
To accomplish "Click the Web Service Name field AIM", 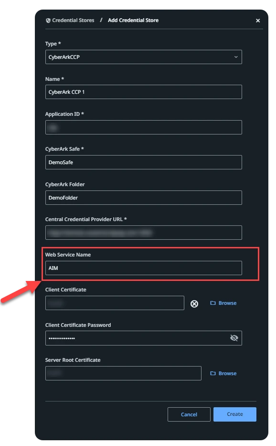I will (144, 268).
